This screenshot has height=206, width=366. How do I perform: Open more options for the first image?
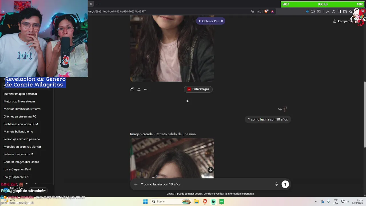point(146,89)
